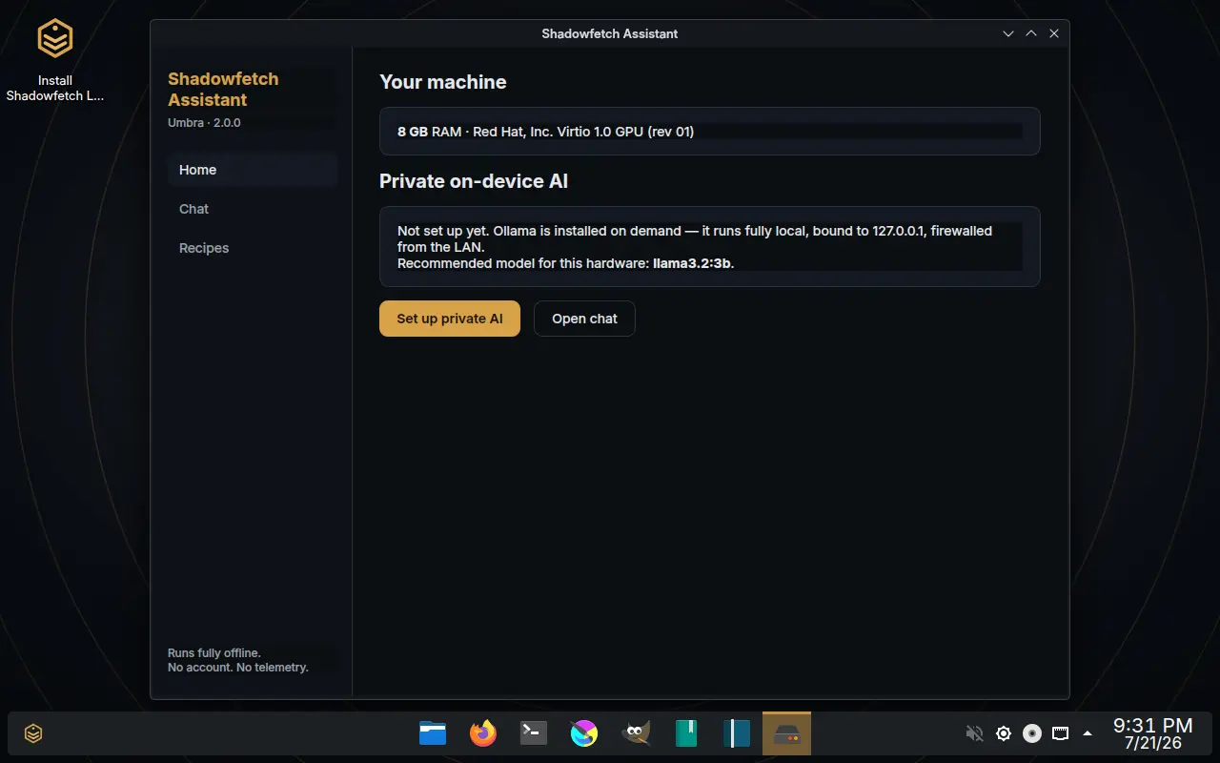
Task: Expand the hidden system tray icons arrow
Action: [1088, 733]
